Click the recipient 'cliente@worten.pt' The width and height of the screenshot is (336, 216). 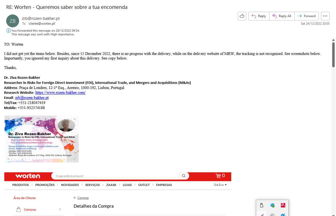tap(42, 24)
